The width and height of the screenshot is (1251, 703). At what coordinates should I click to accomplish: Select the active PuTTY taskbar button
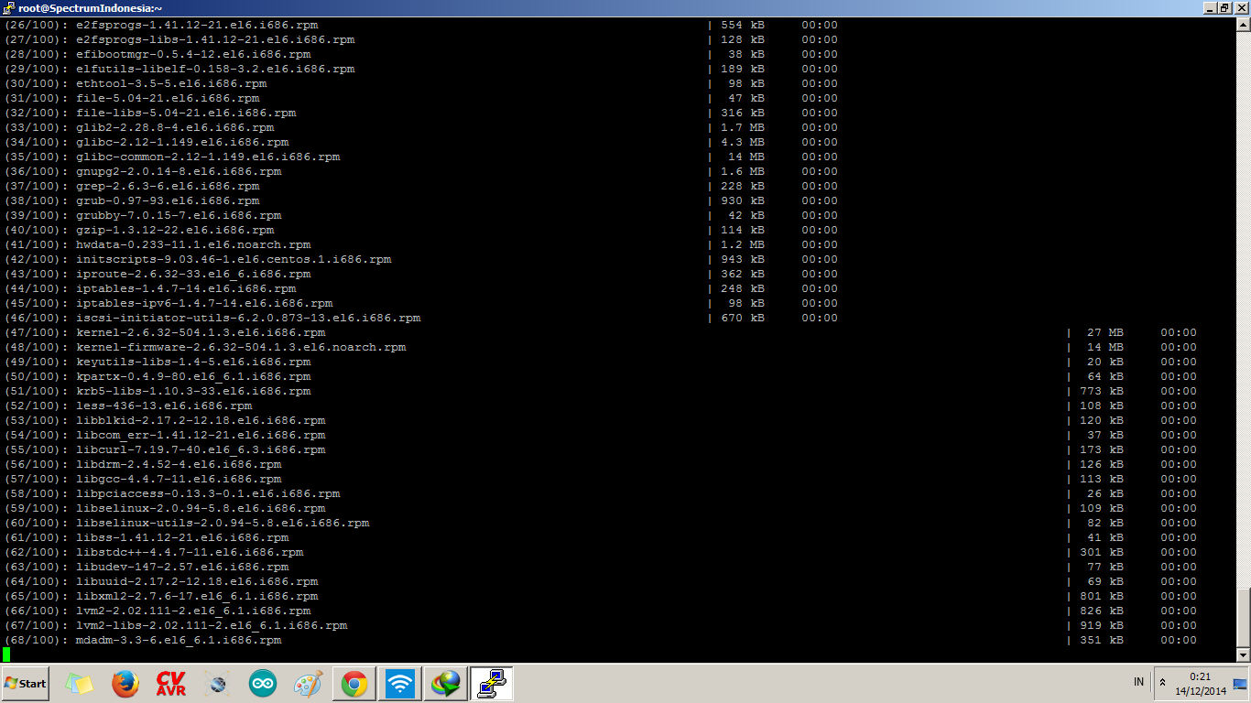coord(492,684)
